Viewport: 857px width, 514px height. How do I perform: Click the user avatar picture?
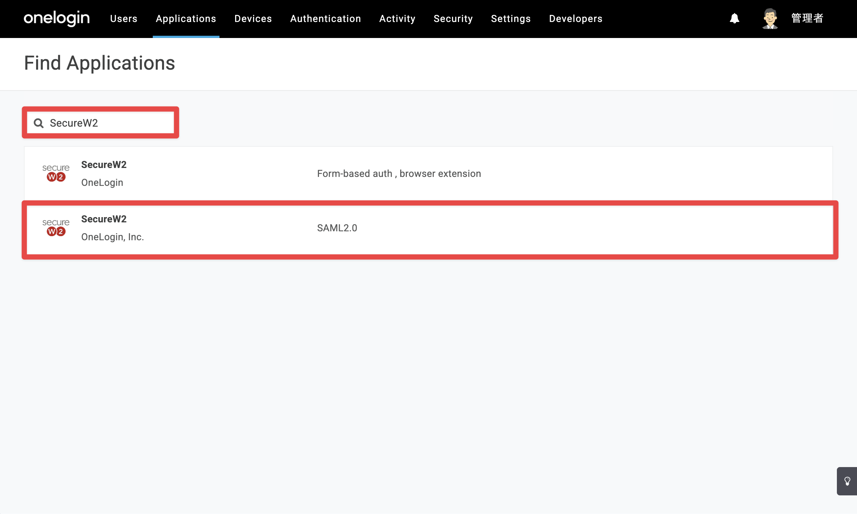coord(770,18)
